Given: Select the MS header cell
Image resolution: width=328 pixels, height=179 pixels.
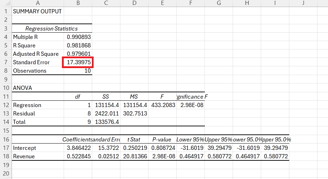Looking at the screenshot, I should click(134, 97).
